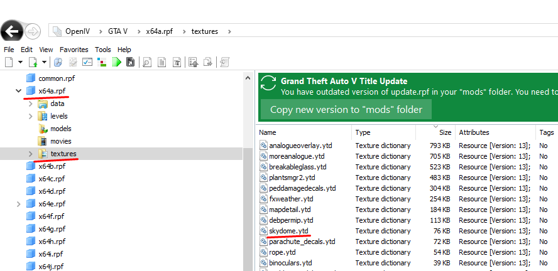Expand the levels folder node
Screen dimensions: 558x271
point(31,116)
